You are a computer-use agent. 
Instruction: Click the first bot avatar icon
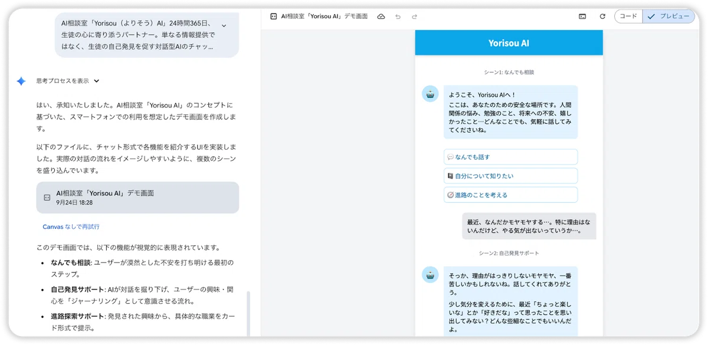pos(430,93)
